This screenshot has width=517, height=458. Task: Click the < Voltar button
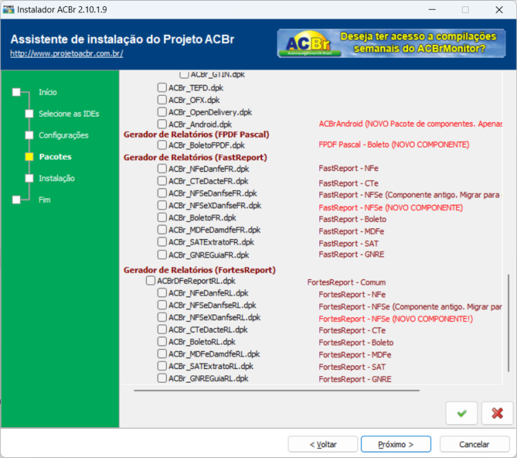coord(323,444)
